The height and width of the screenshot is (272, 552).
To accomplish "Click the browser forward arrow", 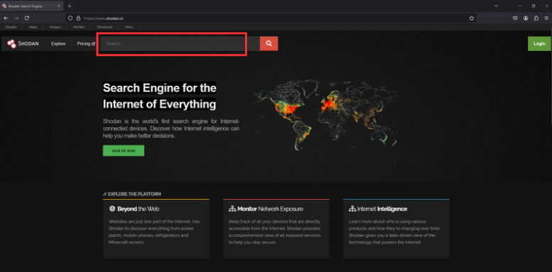I will pos(16,18).
